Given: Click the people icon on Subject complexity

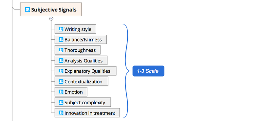Looking at the screenshot, I should (x=61, y=102).
